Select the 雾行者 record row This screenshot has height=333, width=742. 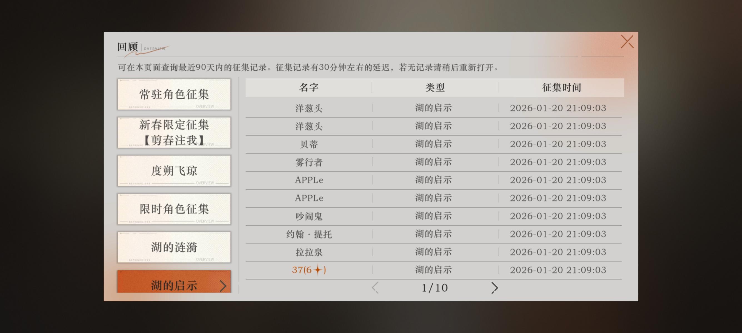tap(309, 162)
